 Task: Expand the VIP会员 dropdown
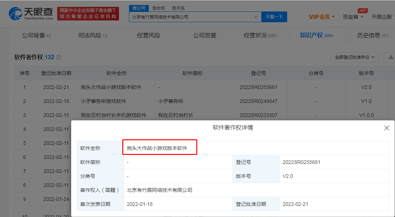point(319,16)
